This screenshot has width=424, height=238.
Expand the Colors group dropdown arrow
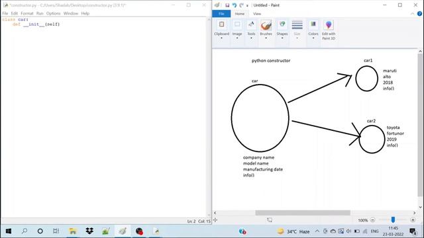pos(313,38)
